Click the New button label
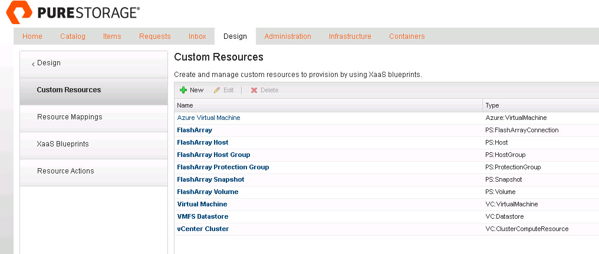The height and width of the screenshot is (254, 599). (197, 90)
